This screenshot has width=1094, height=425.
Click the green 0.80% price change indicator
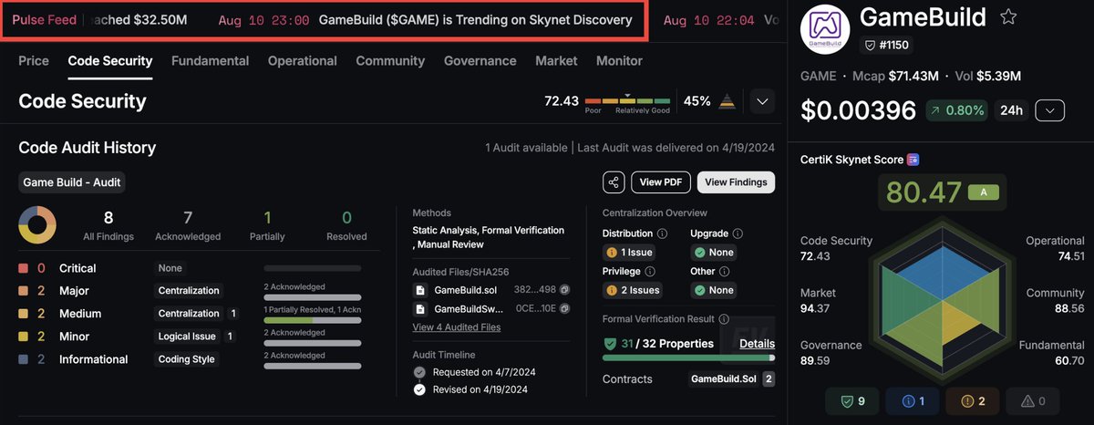(956, 110)
